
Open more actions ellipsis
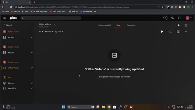(x=186, y=32)
